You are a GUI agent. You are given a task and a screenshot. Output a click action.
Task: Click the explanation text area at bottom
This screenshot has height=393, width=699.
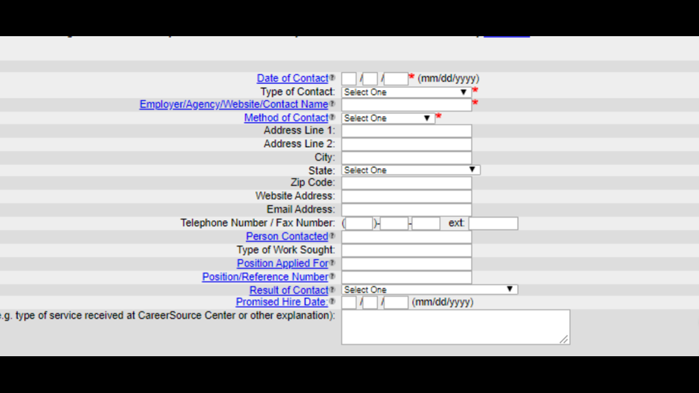click(456, 326)
